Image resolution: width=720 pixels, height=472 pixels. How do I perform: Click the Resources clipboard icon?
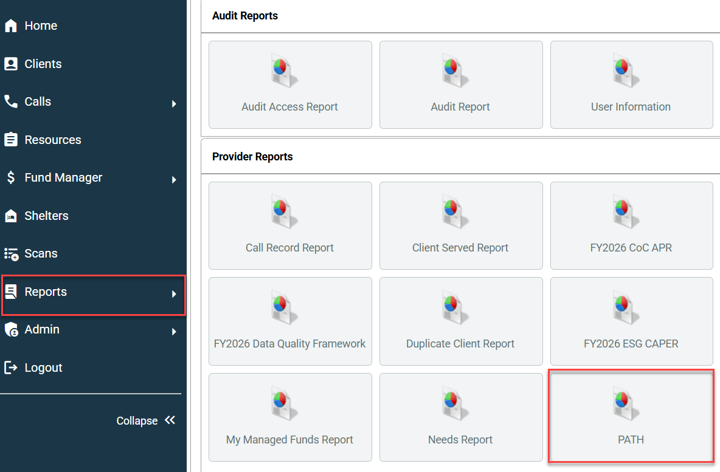point(11,140)
